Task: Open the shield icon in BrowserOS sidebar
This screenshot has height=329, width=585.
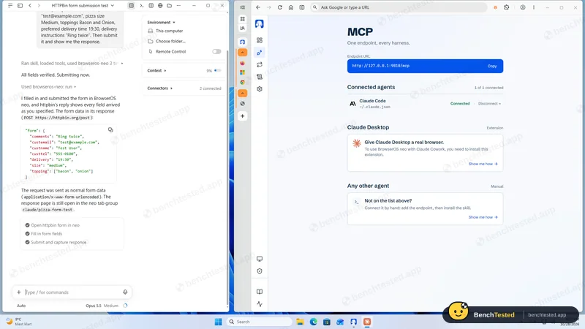Action: [260, 271]
